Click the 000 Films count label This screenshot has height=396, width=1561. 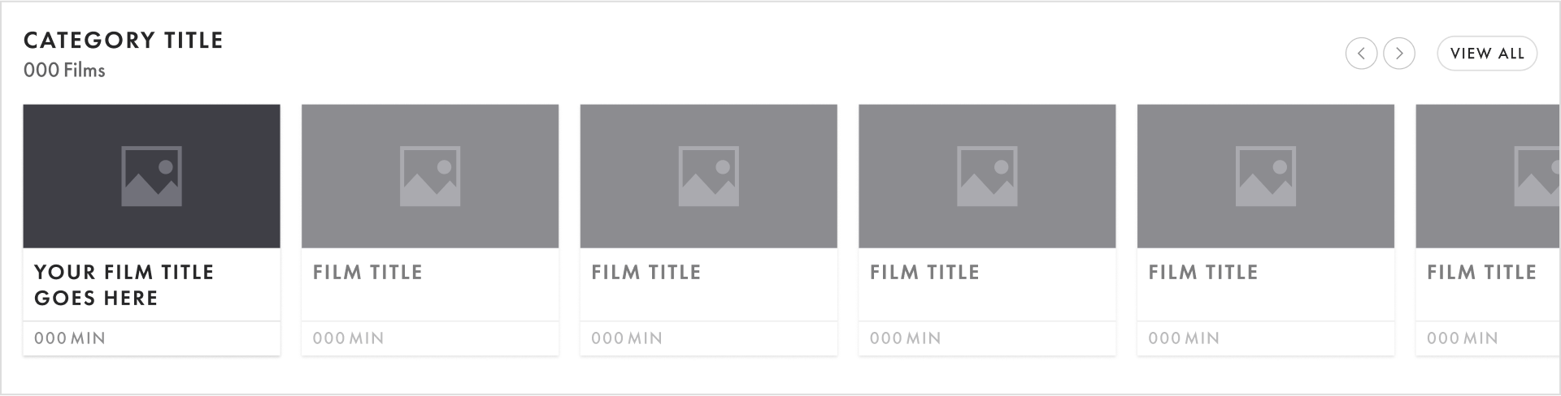[64, 71]
